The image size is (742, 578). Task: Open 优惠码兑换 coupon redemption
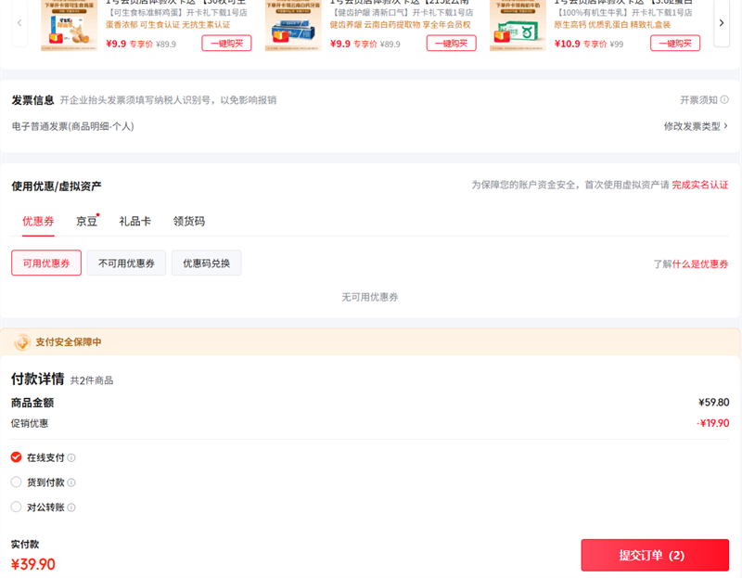[206, 263]
